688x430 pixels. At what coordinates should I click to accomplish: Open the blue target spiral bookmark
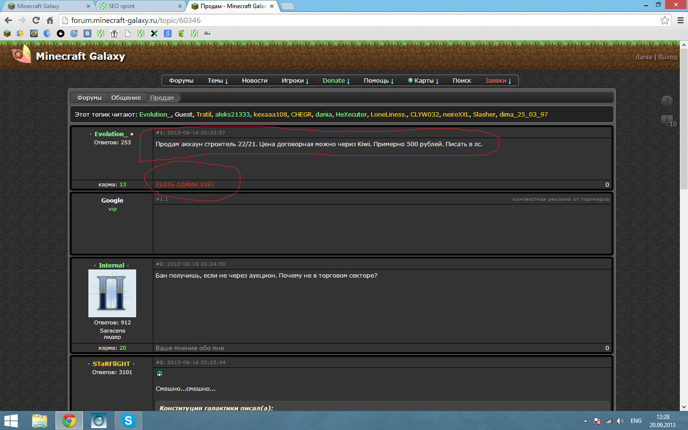74,33
